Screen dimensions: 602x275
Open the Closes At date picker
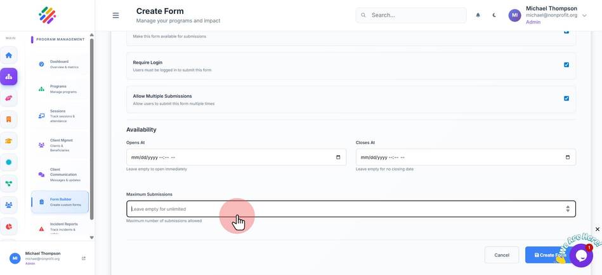568,158
